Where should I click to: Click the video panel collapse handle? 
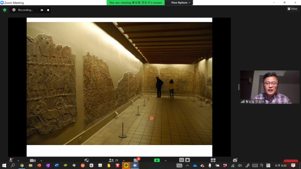point(238,87)
